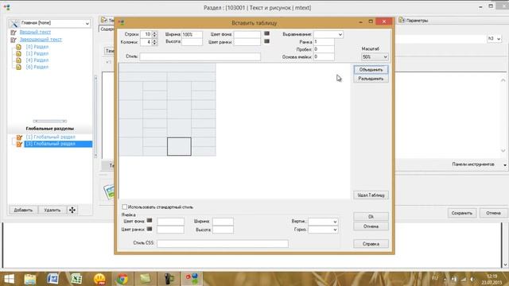Select [0] Раздел in the tree

click(x=37, y=47)
